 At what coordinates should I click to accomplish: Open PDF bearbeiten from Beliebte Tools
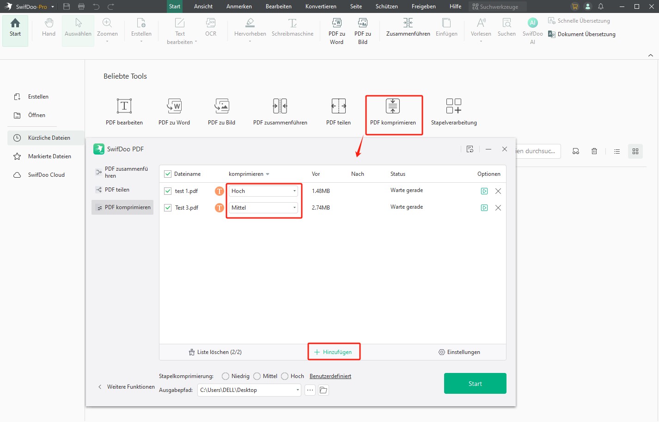click(124, 112)
